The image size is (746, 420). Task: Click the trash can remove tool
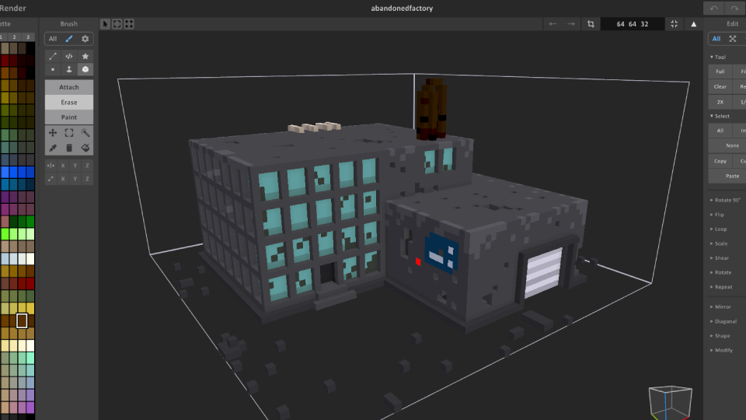click(x=69, y=148)
